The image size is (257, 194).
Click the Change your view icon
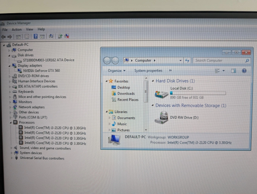[x=217, y=71]
